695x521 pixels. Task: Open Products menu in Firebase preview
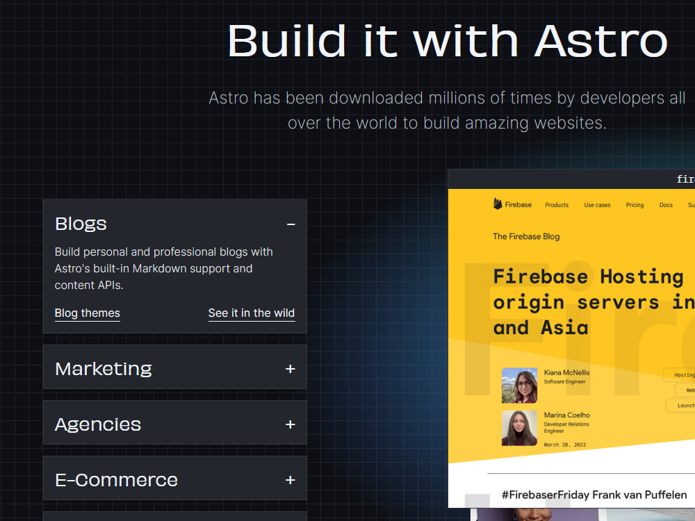pyautogui.click(x=557, y=205)
